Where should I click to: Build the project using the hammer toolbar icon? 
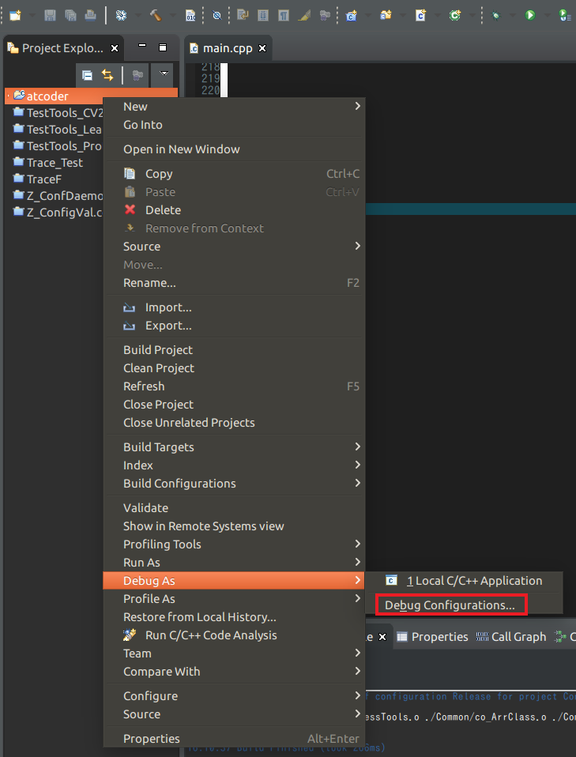click(x=156, y=14)
